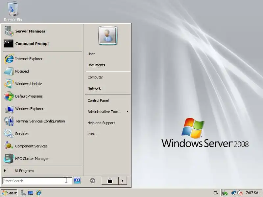Open Internet Explorer quick launch taskbar icon
This screenshot has width=263, height=197.
38,193
